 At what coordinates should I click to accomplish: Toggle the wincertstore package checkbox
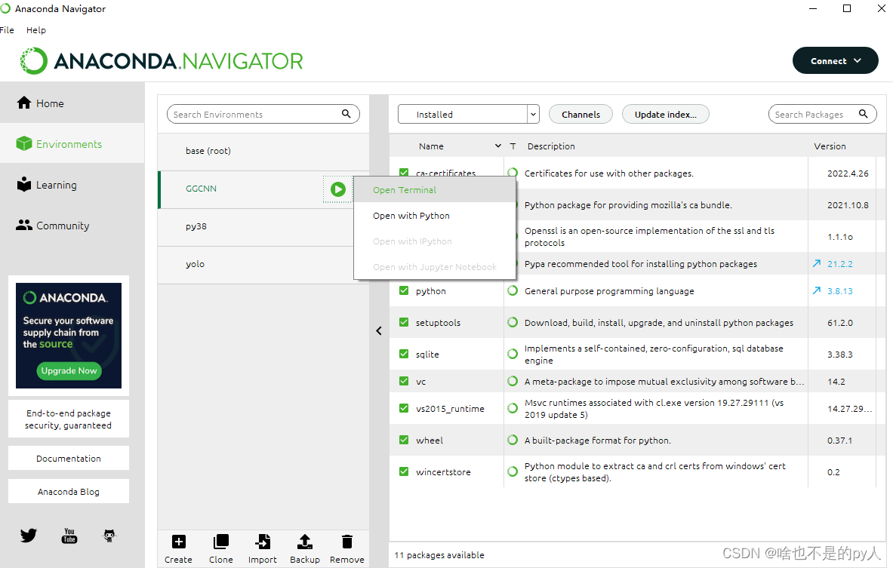click(404, 471)
